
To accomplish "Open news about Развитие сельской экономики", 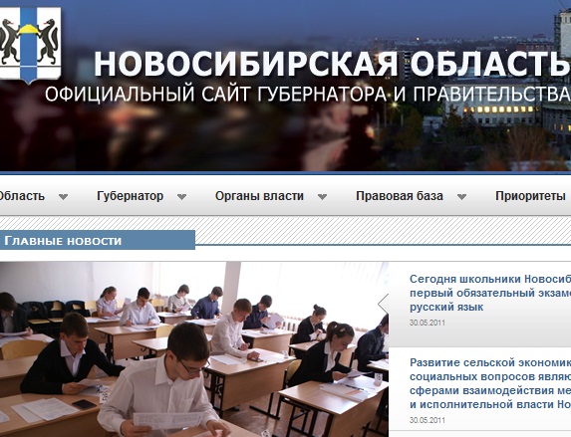I will click(490, 383).
